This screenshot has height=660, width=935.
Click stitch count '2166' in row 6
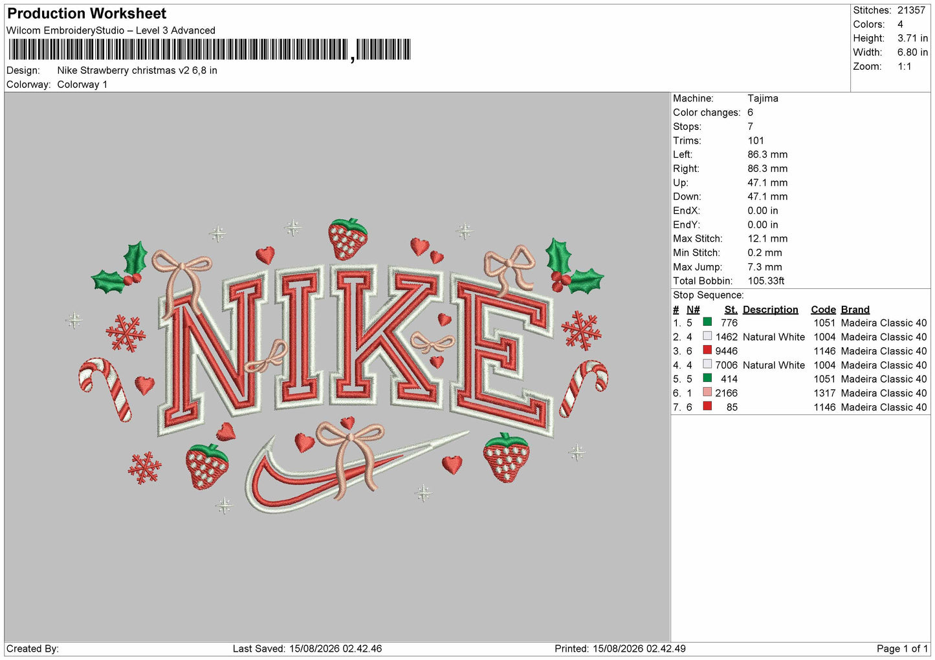pos(727,393)
